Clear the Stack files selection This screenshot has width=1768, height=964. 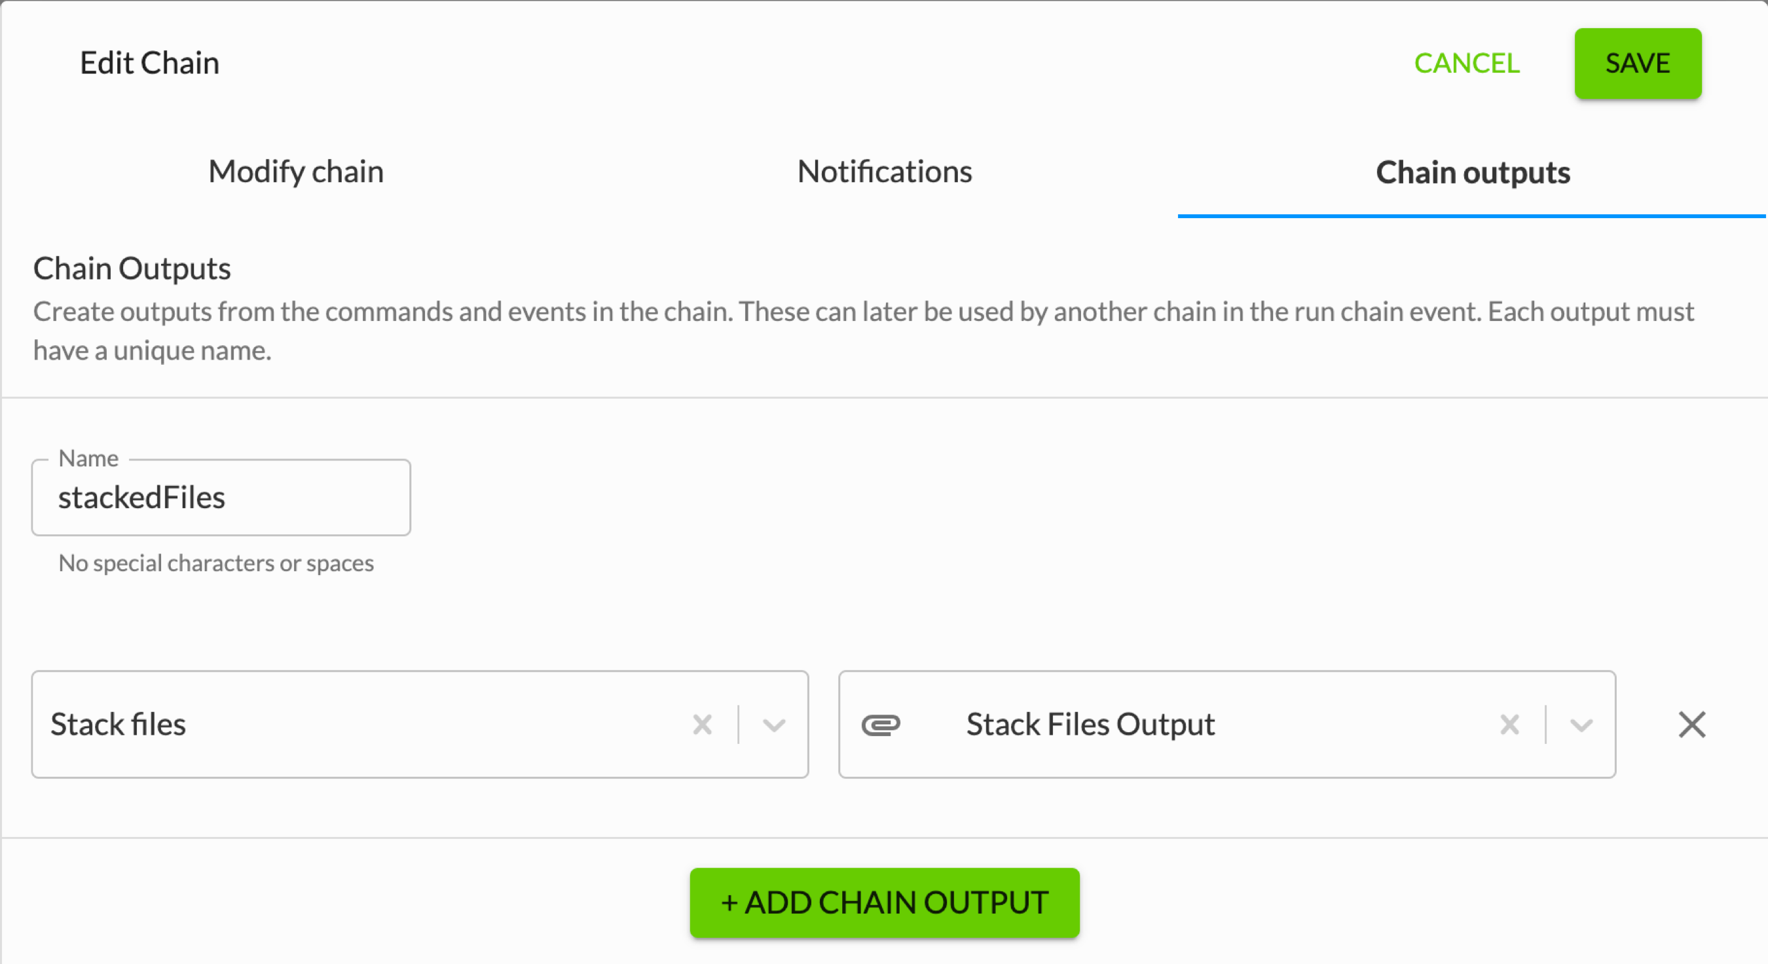pyautogui.click(x=702, y=724)
